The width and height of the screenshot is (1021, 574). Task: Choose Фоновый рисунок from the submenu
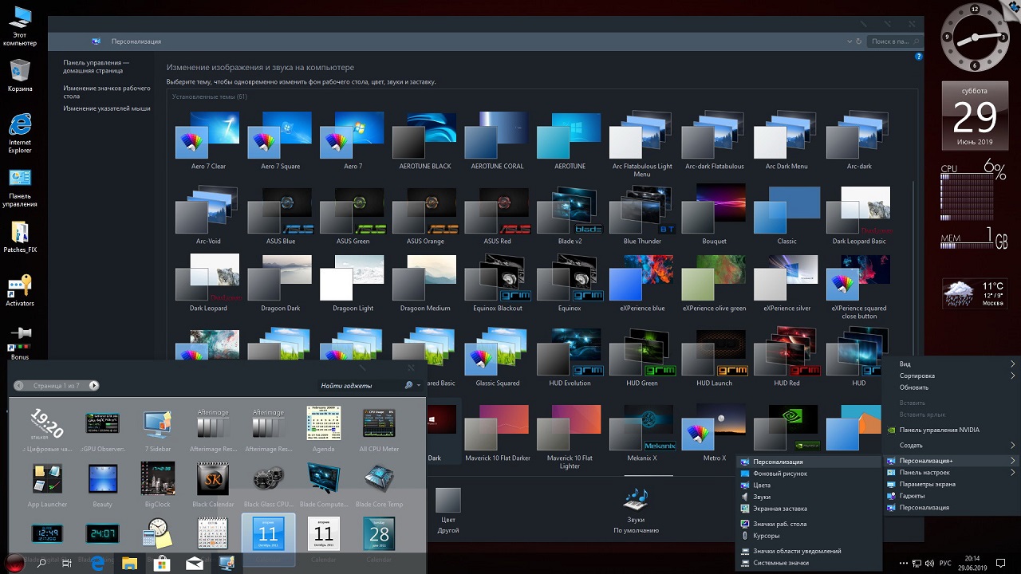(x=780, y=474)
